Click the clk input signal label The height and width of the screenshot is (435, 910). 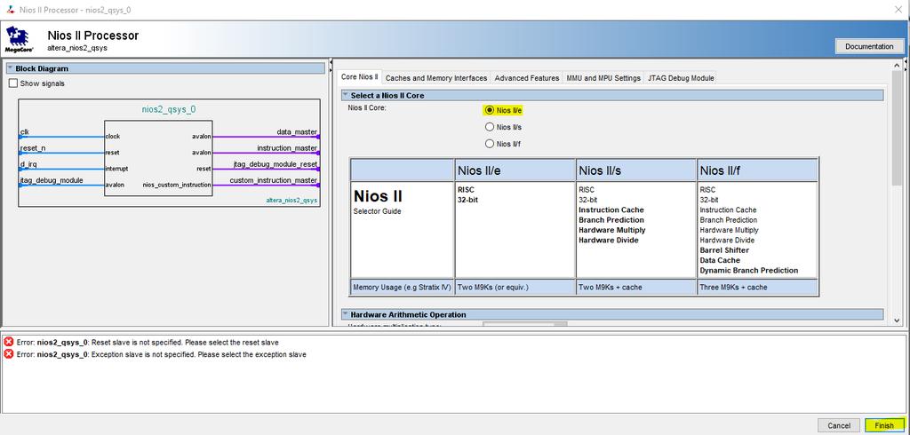(x=24, y=132)
